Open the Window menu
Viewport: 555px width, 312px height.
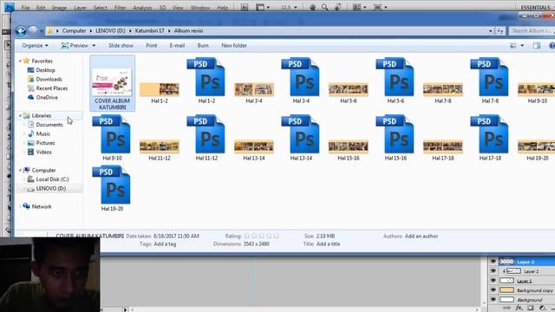pyautogui.click(x=200, y=8)
